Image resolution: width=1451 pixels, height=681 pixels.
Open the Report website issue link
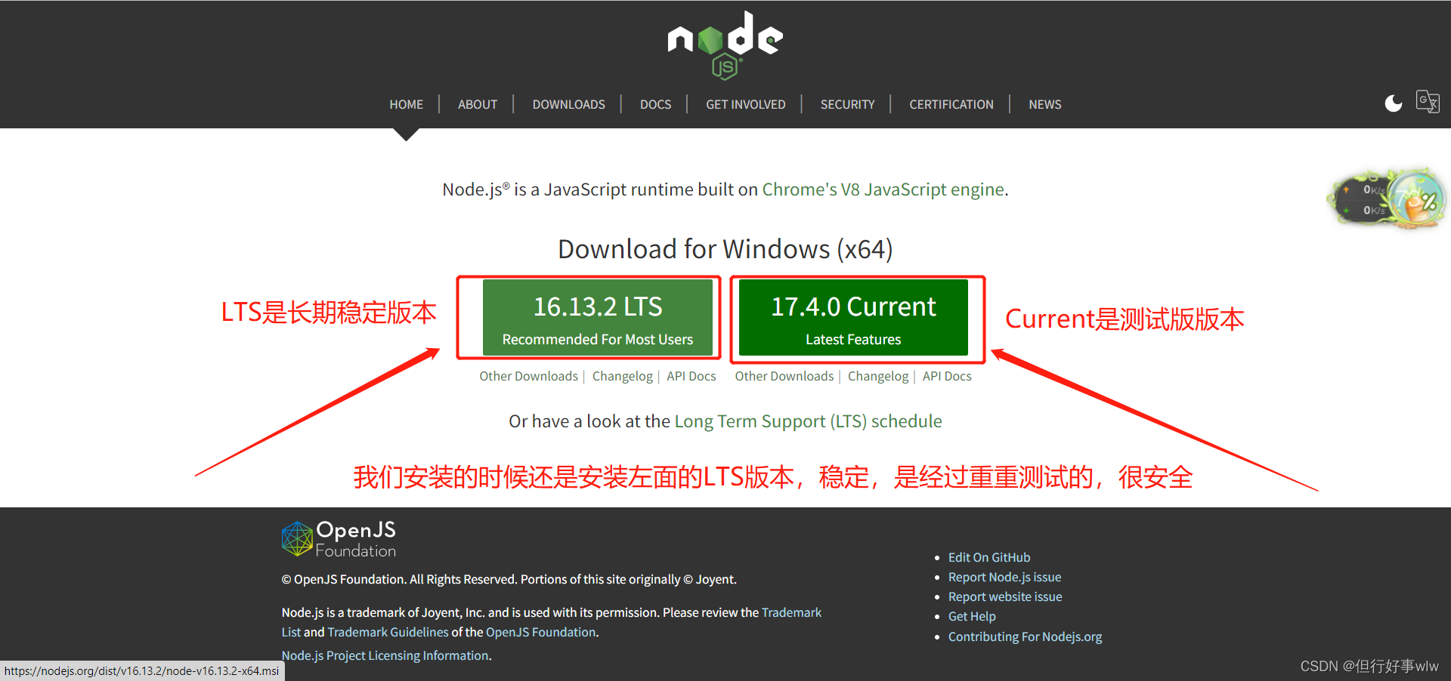tap(1005, 596)
